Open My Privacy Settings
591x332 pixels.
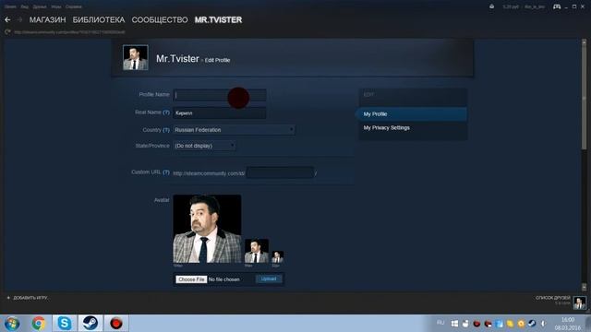click(x=386, y=128)
